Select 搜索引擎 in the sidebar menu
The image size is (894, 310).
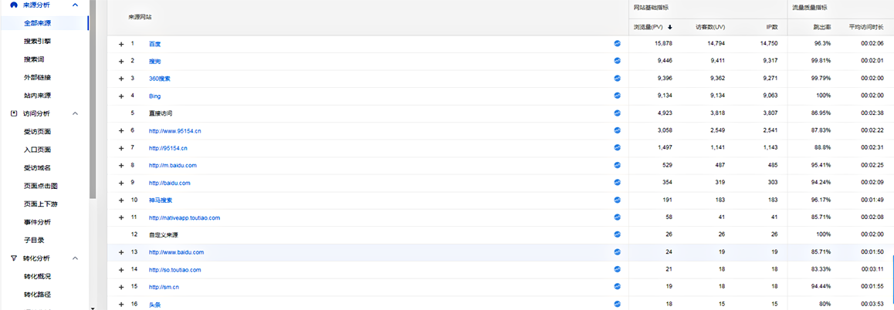pyautogui.click(x=38, y=42)
